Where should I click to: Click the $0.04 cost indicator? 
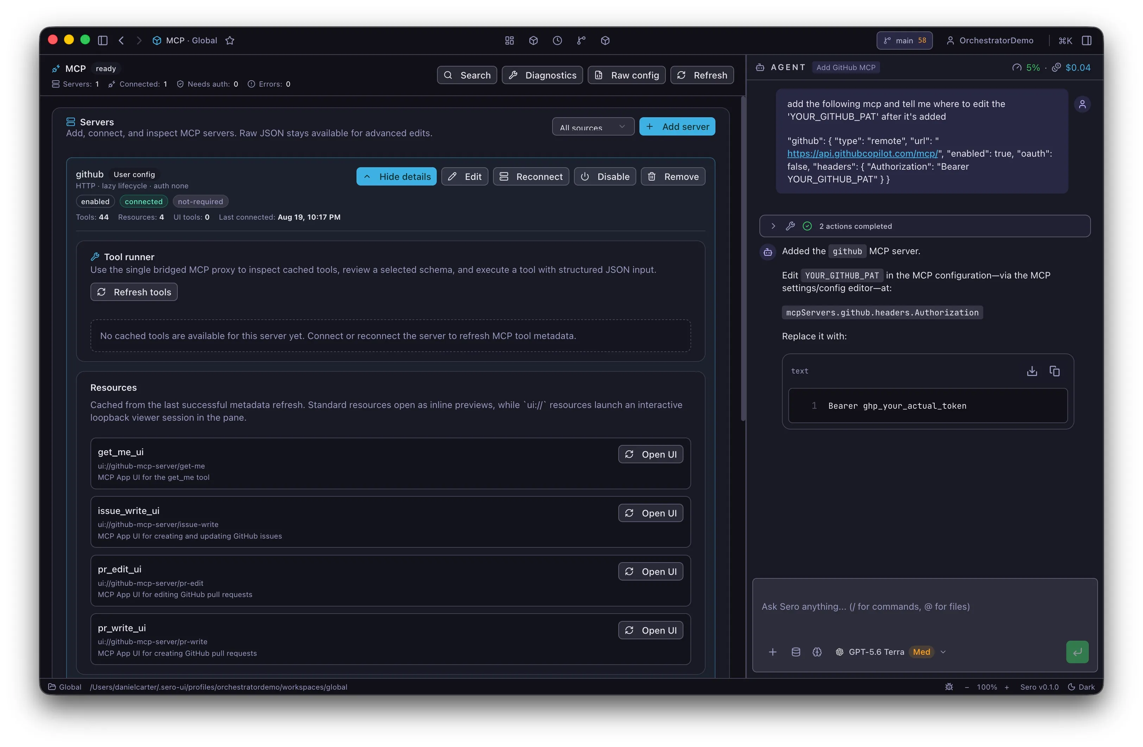tap(1071, 67)
